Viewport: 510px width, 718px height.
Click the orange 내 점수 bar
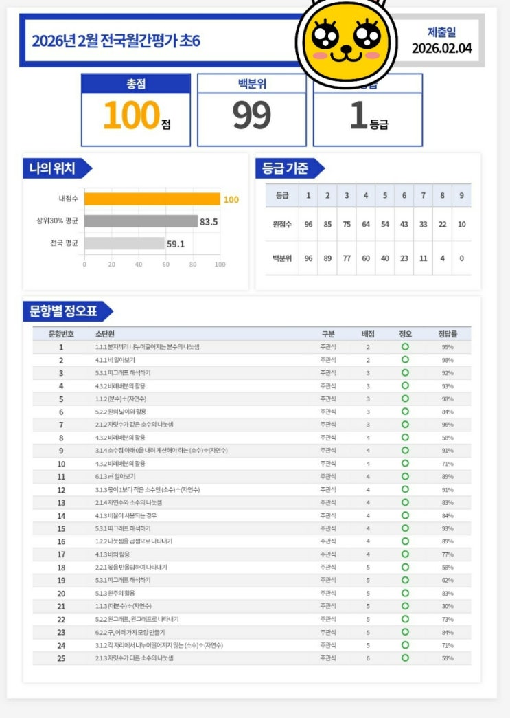point(152,199)
